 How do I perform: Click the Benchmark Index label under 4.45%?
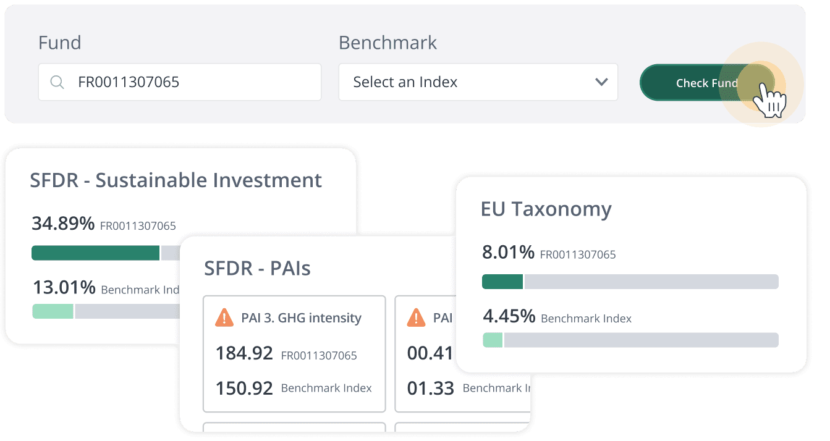click(x=587, y=319)
